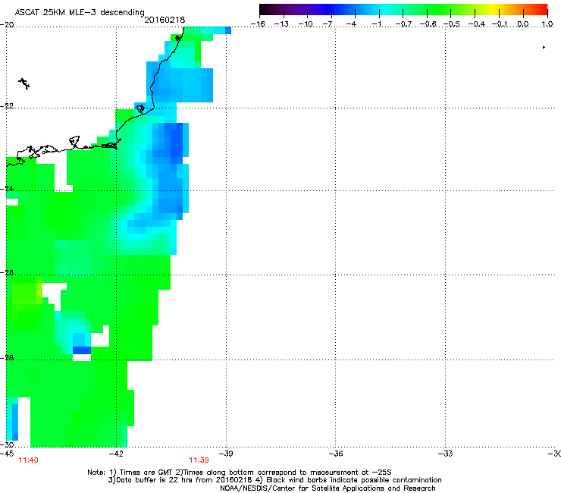
Task: Click the red 11:39 time stamp
Action: [x=199, y=460]
